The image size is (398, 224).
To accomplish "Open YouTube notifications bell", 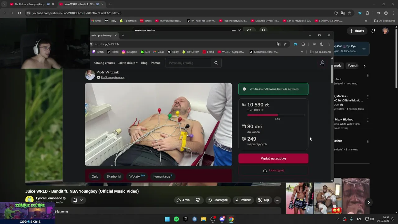I will coord(373,31).
